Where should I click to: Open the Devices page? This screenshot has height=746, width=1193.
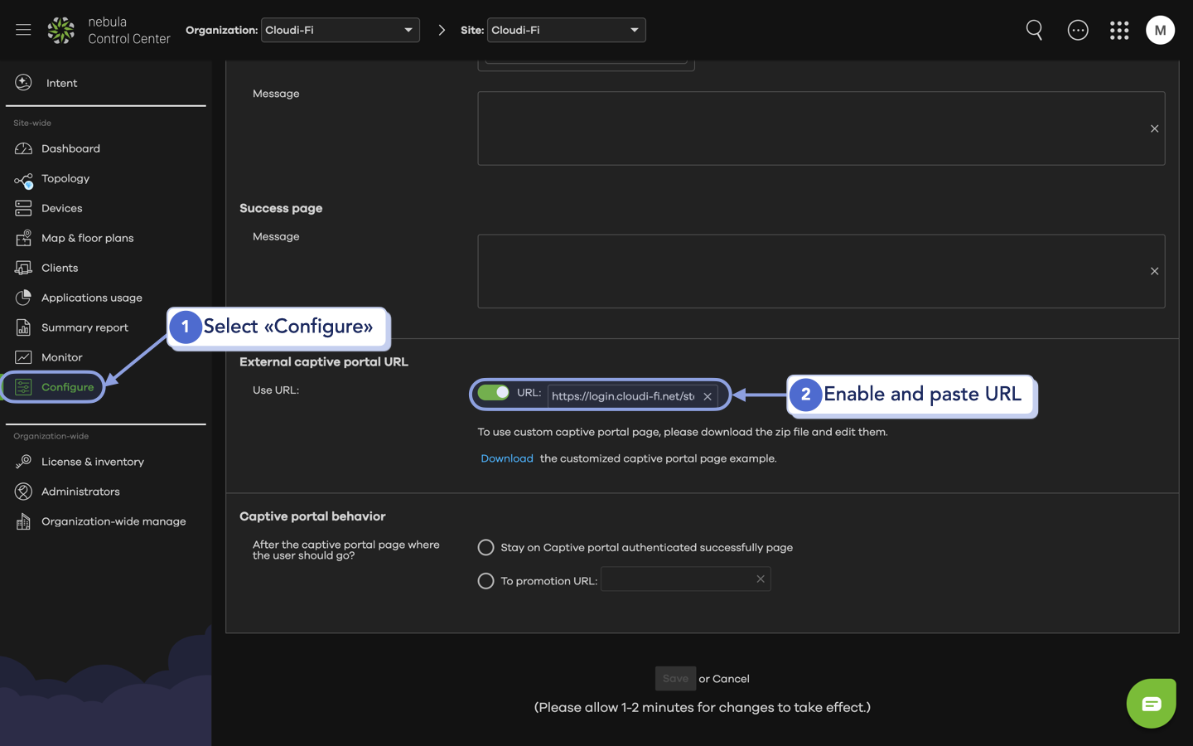click(61, 208)
